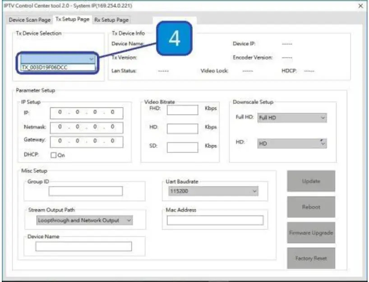The image size is (369, 282).
Task: Expand the Tx Device Selection dropdown
Action: tap(58, 59)
